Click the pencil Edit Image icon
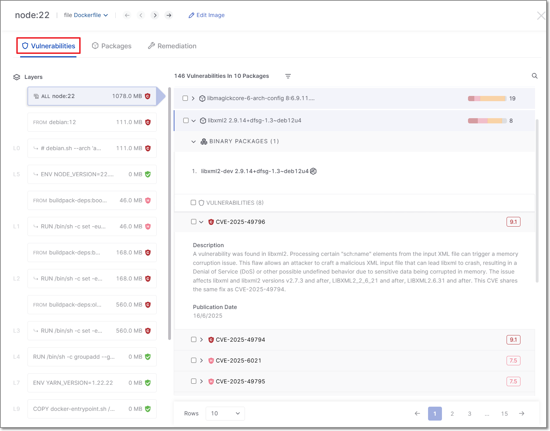Screen dimensions: 550x431 [191, 15]
